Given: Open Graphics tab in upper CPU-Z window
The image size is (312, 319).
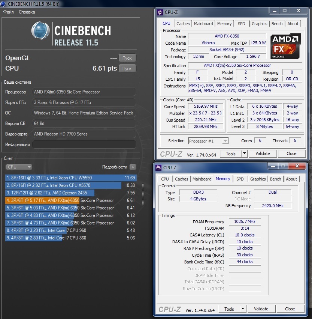Looking at the screenshot, I should point(260,24).
